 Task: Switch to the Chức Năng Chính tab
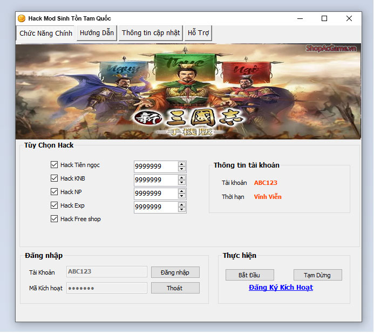coord(45,33)
